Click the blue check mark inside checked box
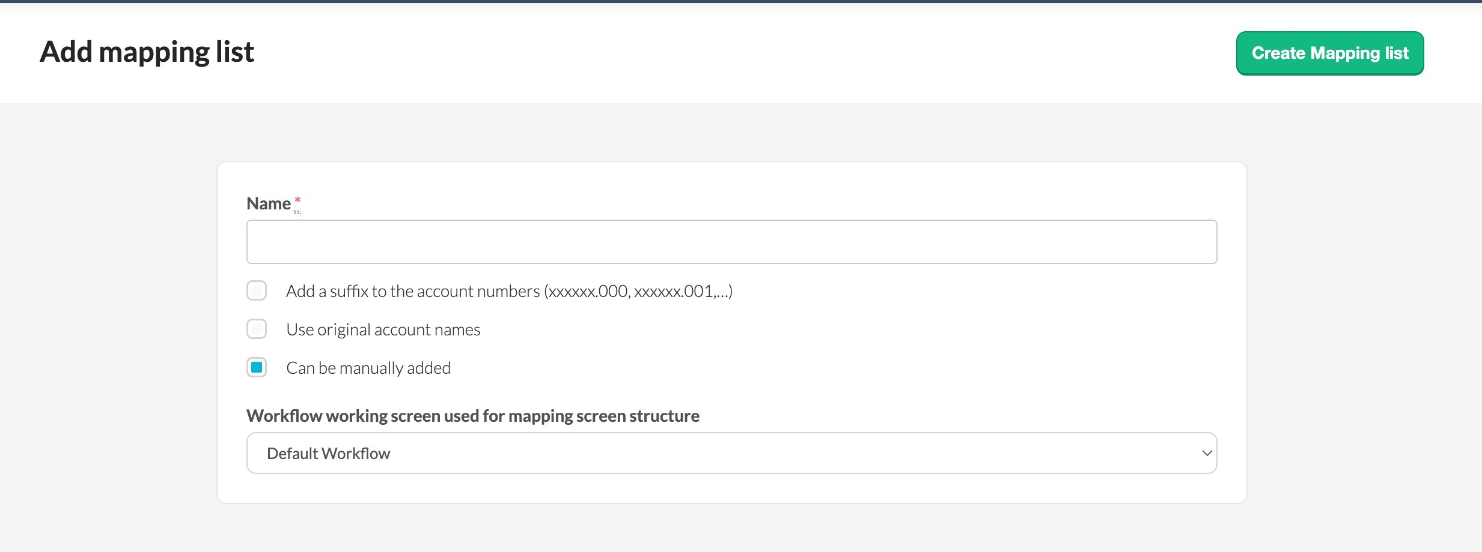 (x=257, y=367)
